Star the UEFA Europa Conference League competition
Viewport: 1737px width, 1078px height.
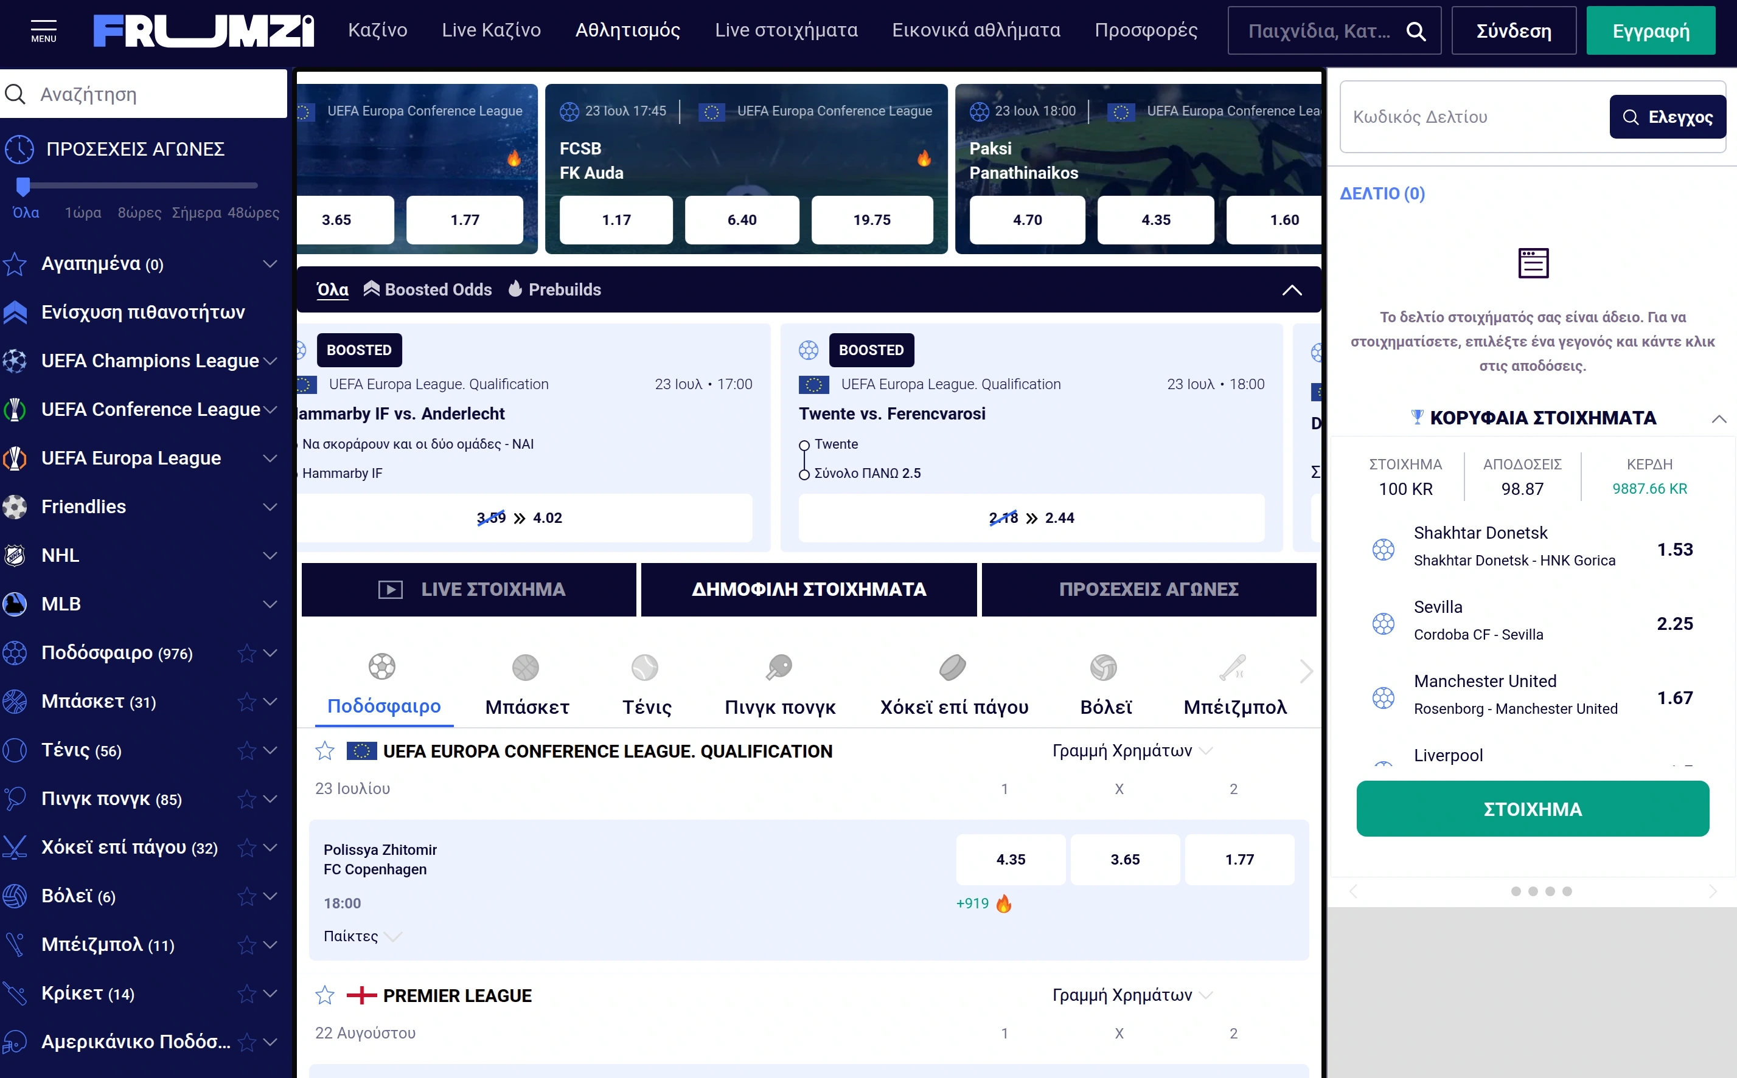point(324,751)
